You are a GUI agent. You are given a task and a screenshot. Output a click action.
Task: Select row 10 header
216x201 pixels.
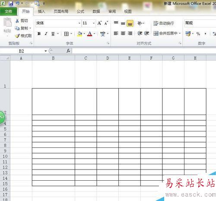5,156
